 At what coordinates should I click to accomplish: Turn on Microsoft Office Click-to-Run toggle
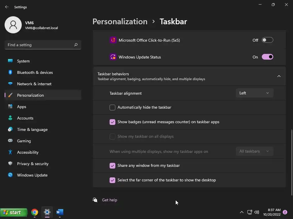coord(268,40)
